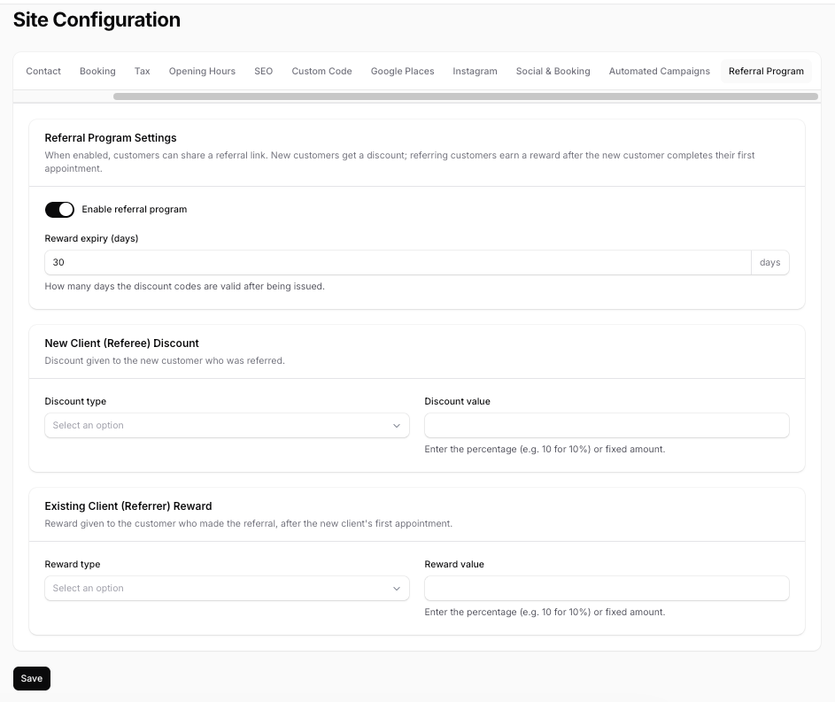Expand Discount type using its chevron arrow
This screenshot has width=835, height=702.
(397, 425)
